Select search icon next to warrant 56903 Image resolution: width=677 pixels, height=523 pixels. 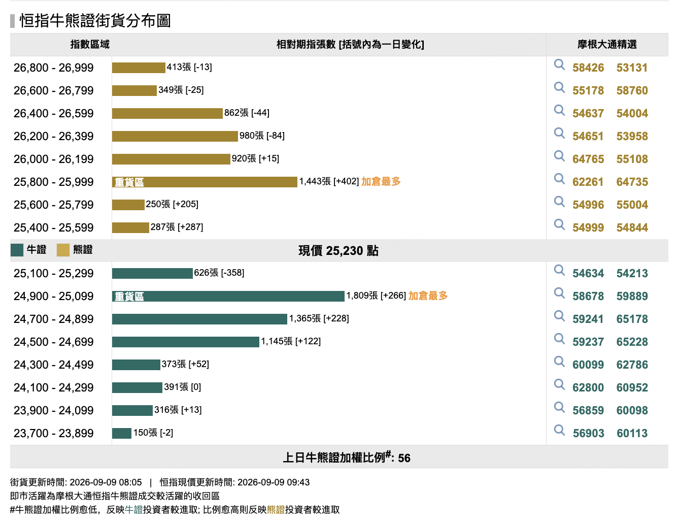[559, 430]
